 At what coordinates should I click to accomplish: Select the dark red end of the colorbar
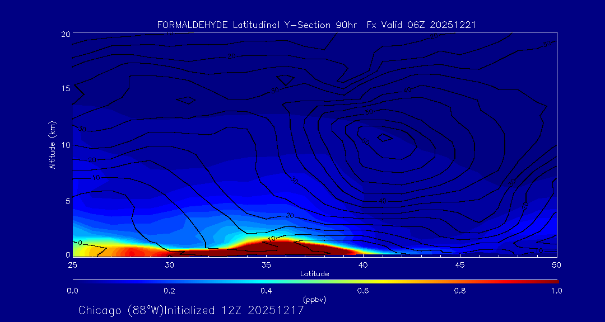(x=552, y=281)
